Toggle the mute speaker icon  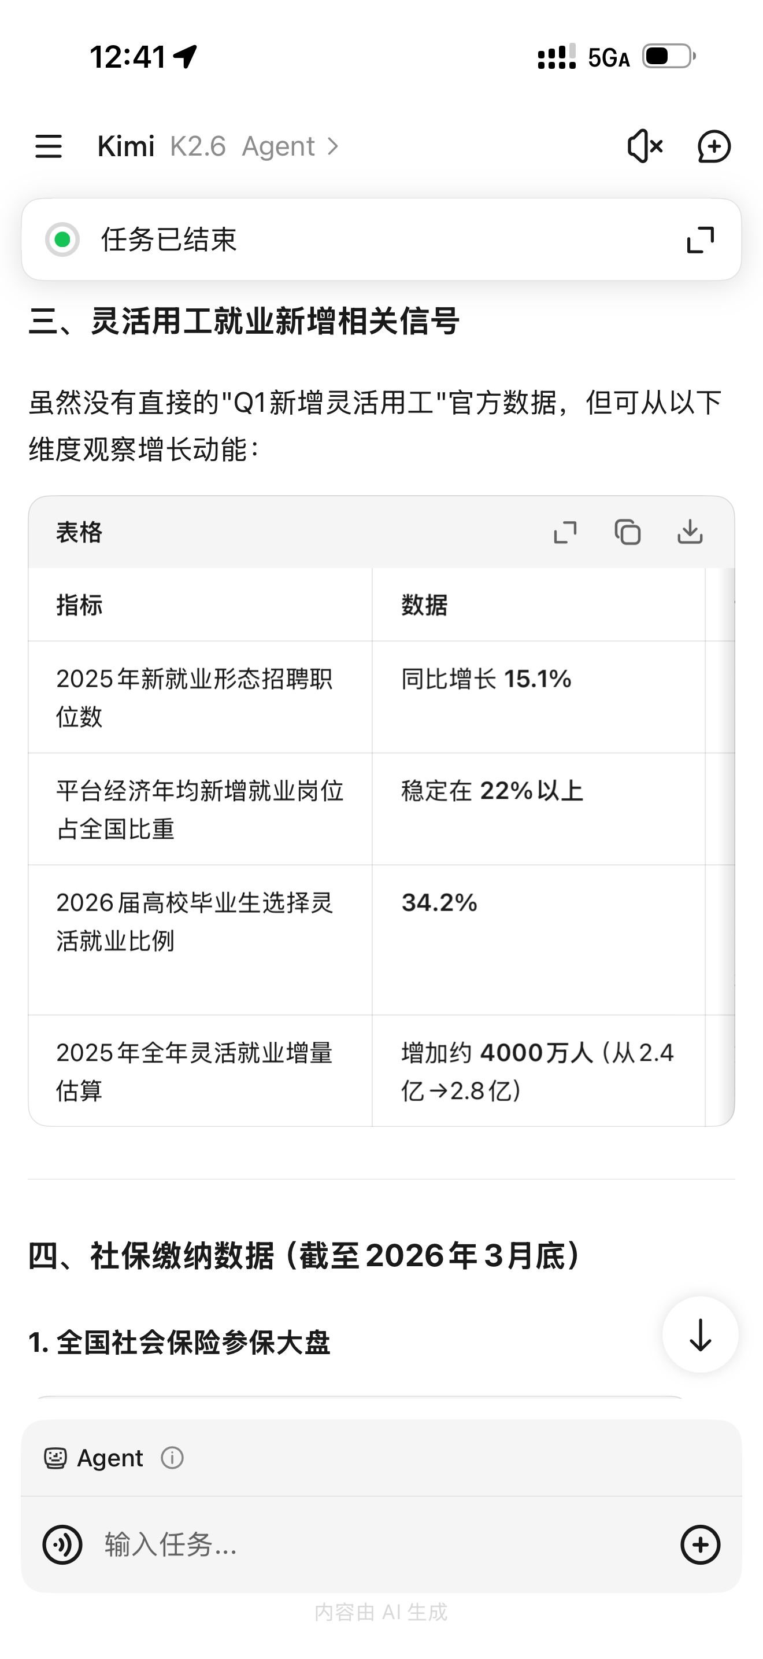tap(645, 146)
